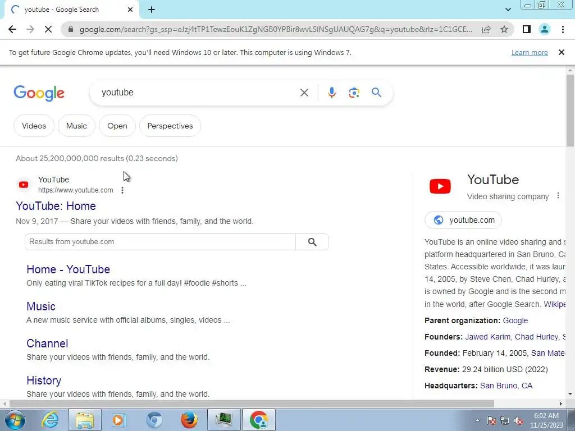
Task: Open the taskbar clock showing 6:02 AM
Action: click(546, 420)
